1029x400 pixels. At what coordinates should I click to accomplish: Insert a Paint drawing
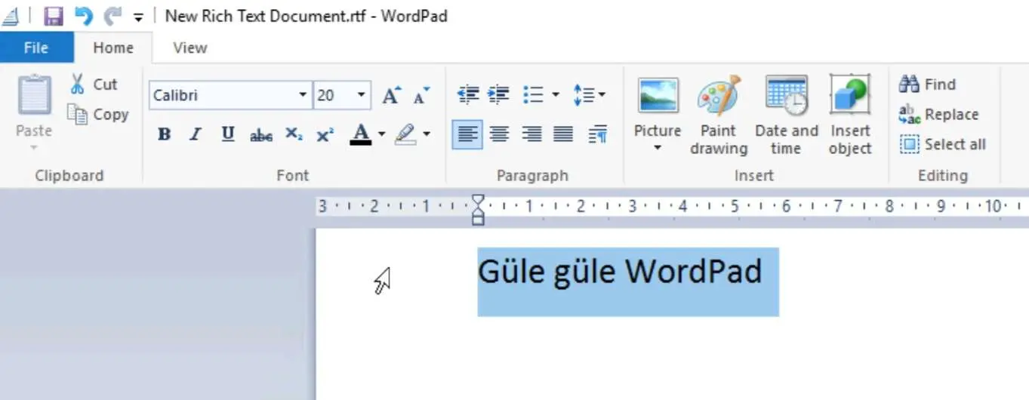[x=718, y=115]
